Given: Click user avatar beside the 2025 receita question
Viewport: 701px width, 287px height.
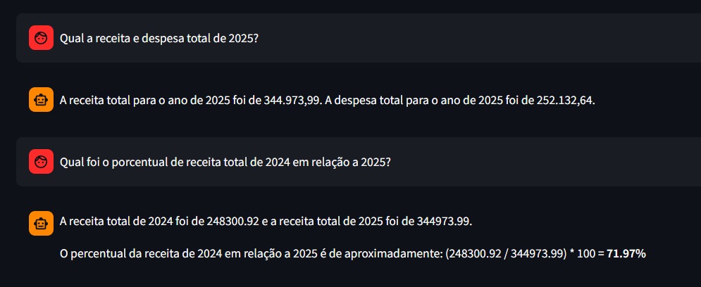Looking at the screenshot, I should pyautogui.click(x=41, y=38).
